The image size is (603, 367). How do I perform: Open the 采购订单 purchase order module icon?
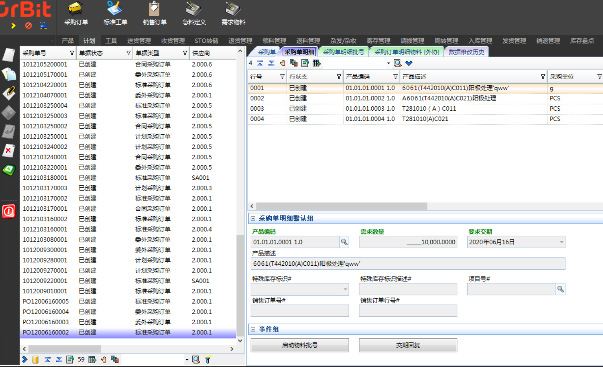pyautogui.click(x=76, y=9)
